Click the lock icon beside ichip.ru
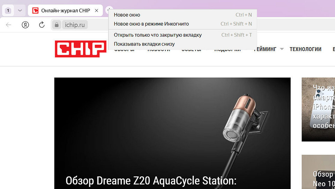This screenshot has width=335, height=189. pos(57,25)
